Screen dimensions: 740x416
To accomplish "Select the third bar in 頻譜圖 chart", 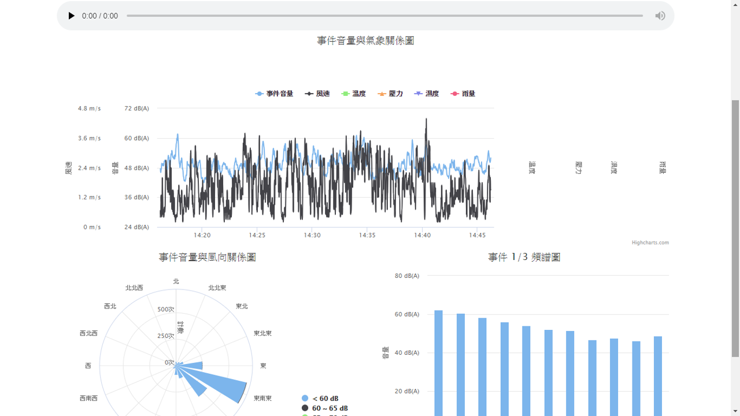I will coord(482,366).
